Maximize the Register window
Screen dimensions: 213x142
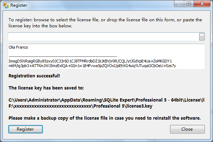click(189, 4)
